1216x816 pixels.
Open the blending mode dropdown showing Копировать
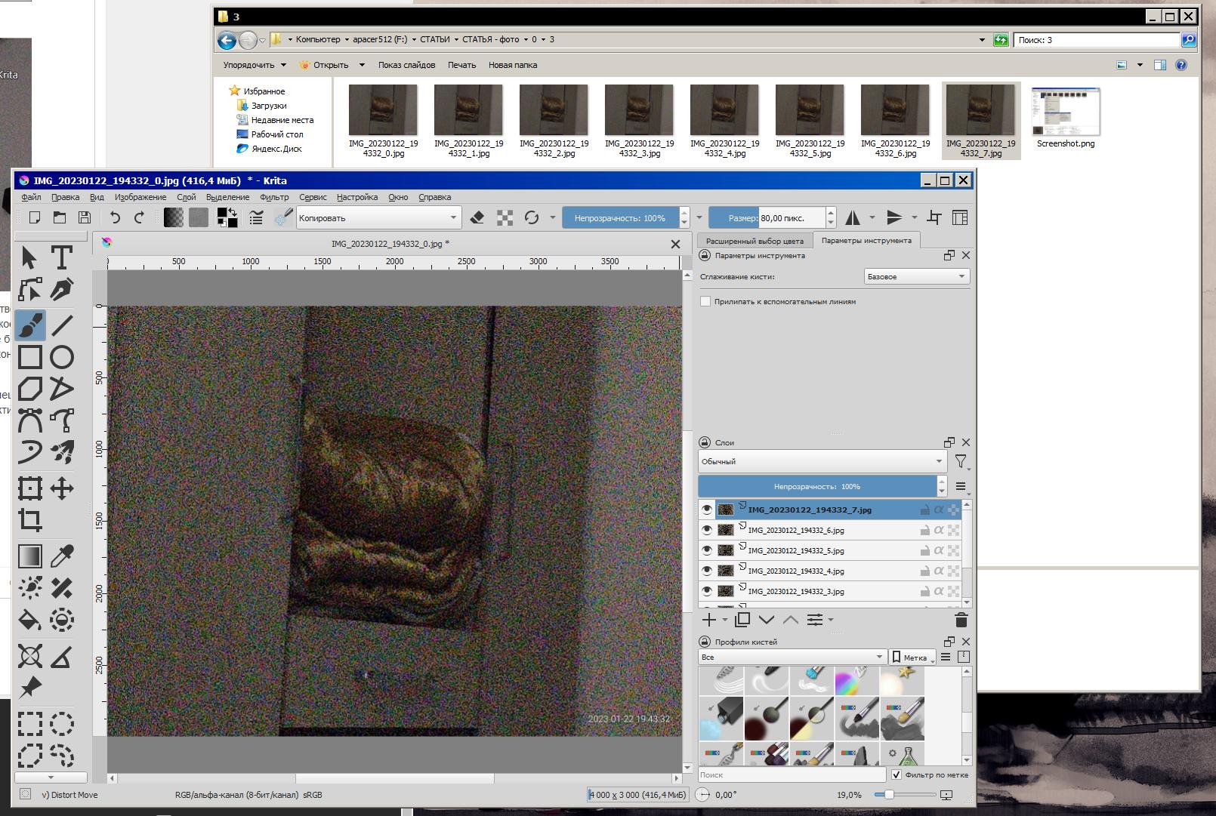[x=378, y=218]
